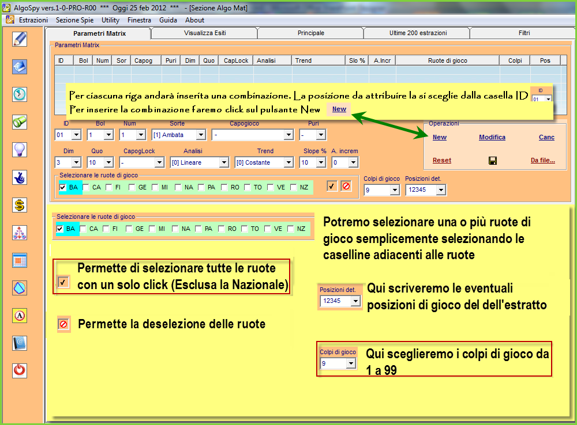Screen dimensions: 577x425
Task: Click the Ruote di gioco column header
Action: pos(448,60)
